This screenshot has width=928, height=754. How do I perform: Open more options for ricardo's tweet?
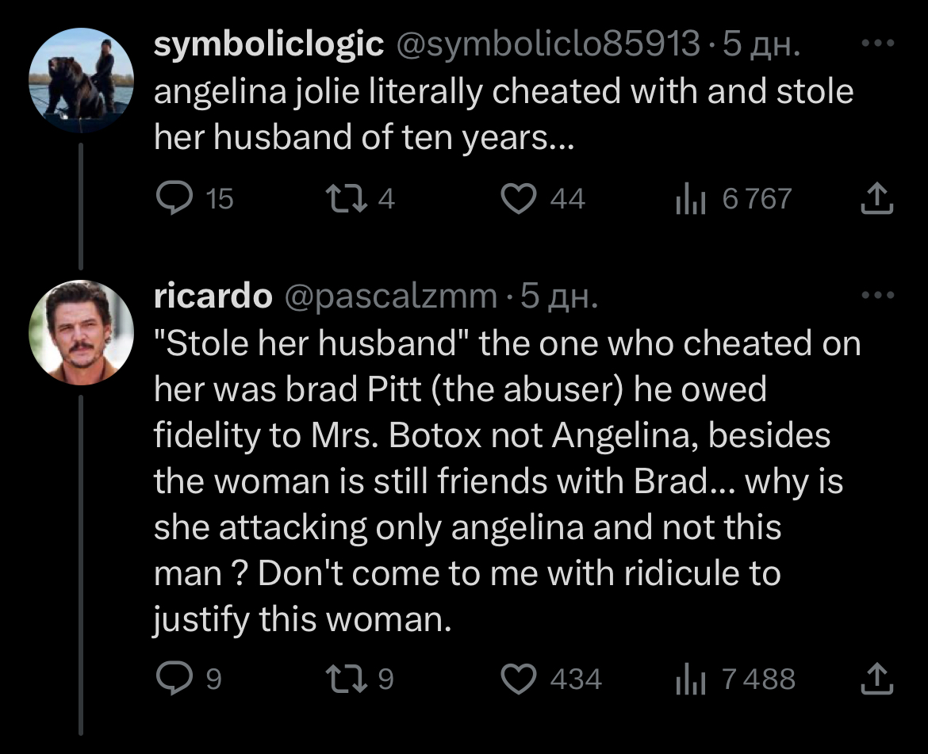point(877,297)
